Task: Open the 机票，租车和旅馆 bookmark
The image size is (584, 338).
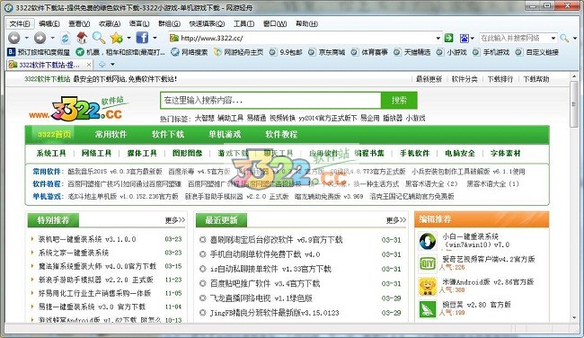Action: (x=120, y=52)
